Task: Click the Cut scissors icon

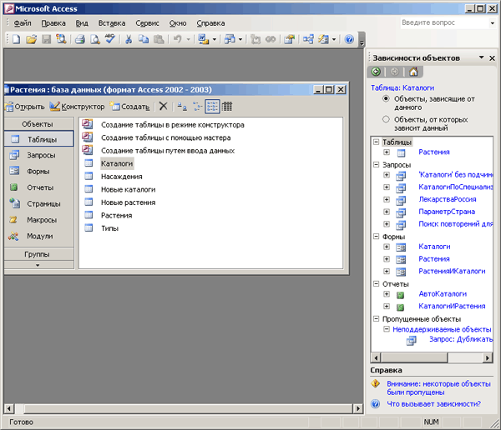Action: pyautogui.click(x=129, y=39)
